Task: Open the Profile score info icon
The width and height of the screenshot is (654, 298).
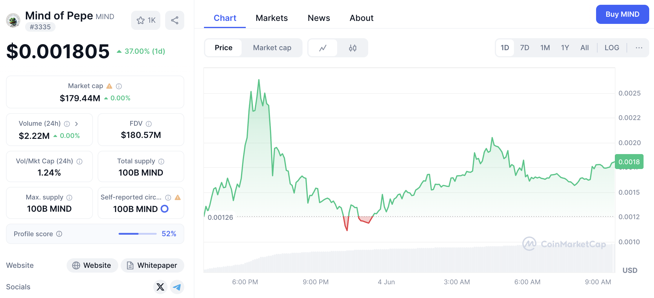Action: coord(59,234)
